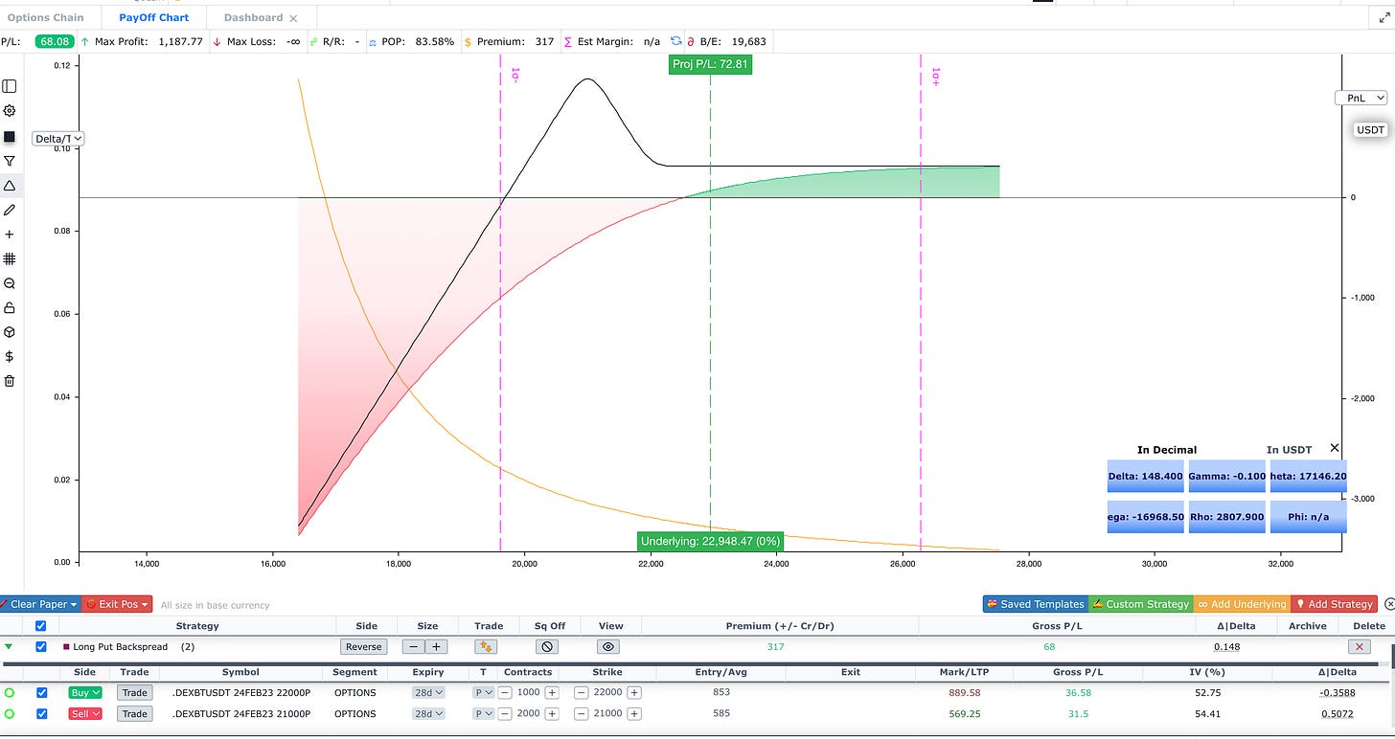Increase contracts on the 21000P leg
This screenshot has height=739, width=1395.
552,714
